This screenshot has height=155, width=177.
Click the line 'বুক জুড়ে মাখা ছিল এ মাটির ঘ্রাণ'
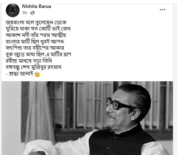[x=38, y=54]
